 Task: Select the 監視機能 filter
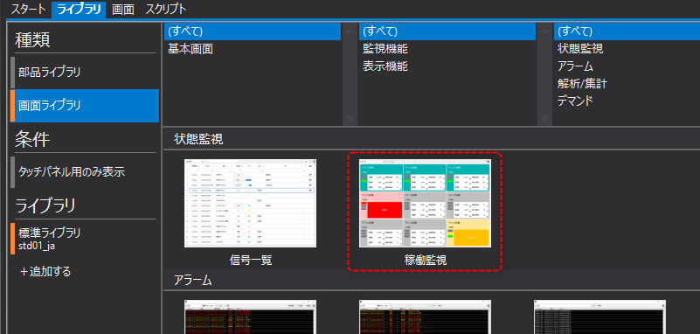(x=447, y=49)
